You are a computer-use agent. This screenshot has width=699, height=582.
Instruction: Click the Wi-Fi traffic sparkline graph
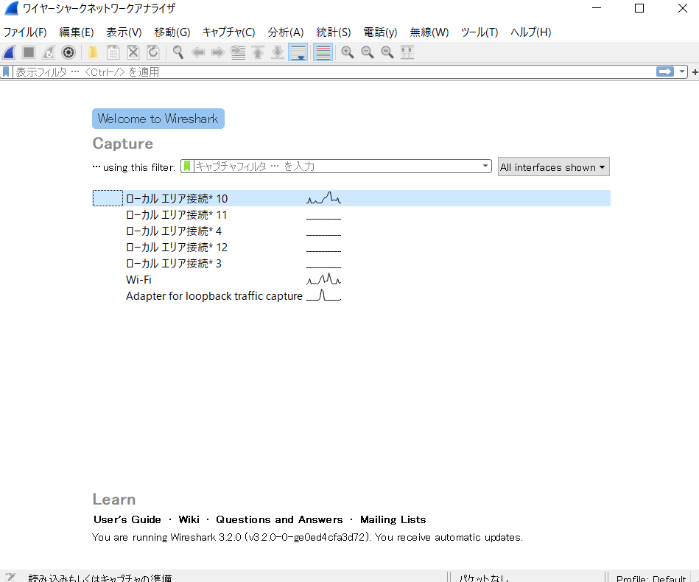[x=323, y=279]
